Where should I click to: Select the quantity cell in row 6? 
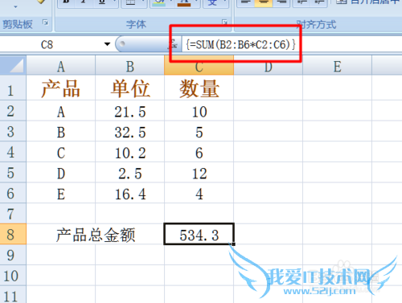click(x=199, y=193)
